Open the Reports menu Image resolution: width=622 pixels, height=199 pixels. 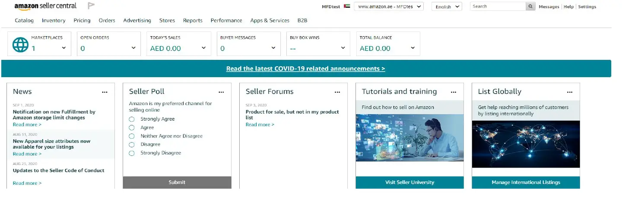point(193,20)
